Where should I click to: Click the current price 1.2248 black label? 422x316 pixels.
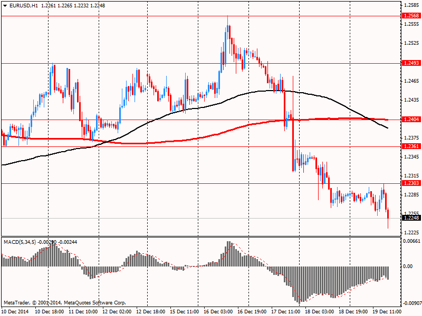coord(411,218)
